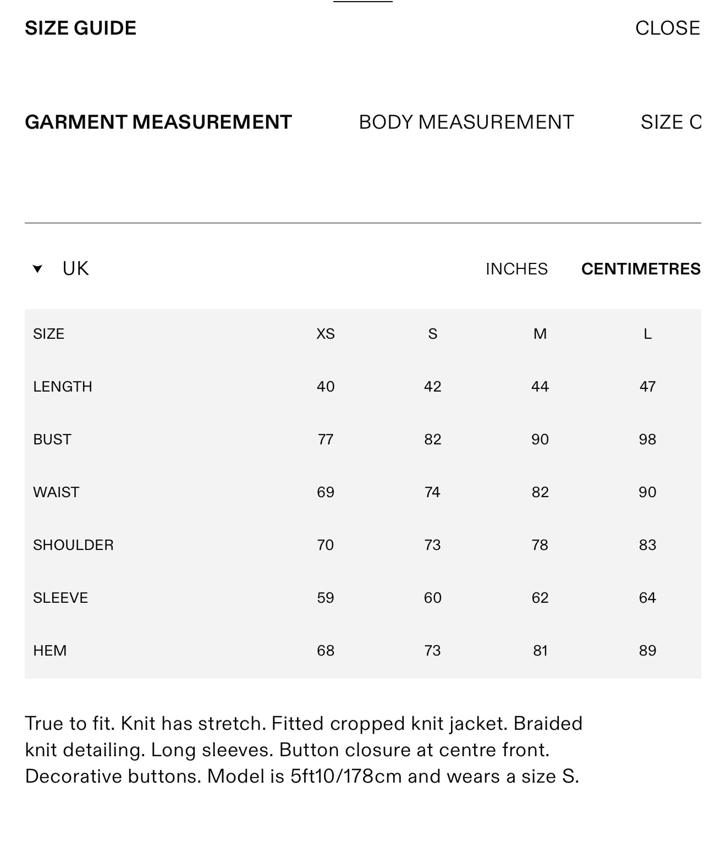Click the drag handle bar at top
This screenshot has width=726, height=847.
pyautogui.click(x=363, y=2)
